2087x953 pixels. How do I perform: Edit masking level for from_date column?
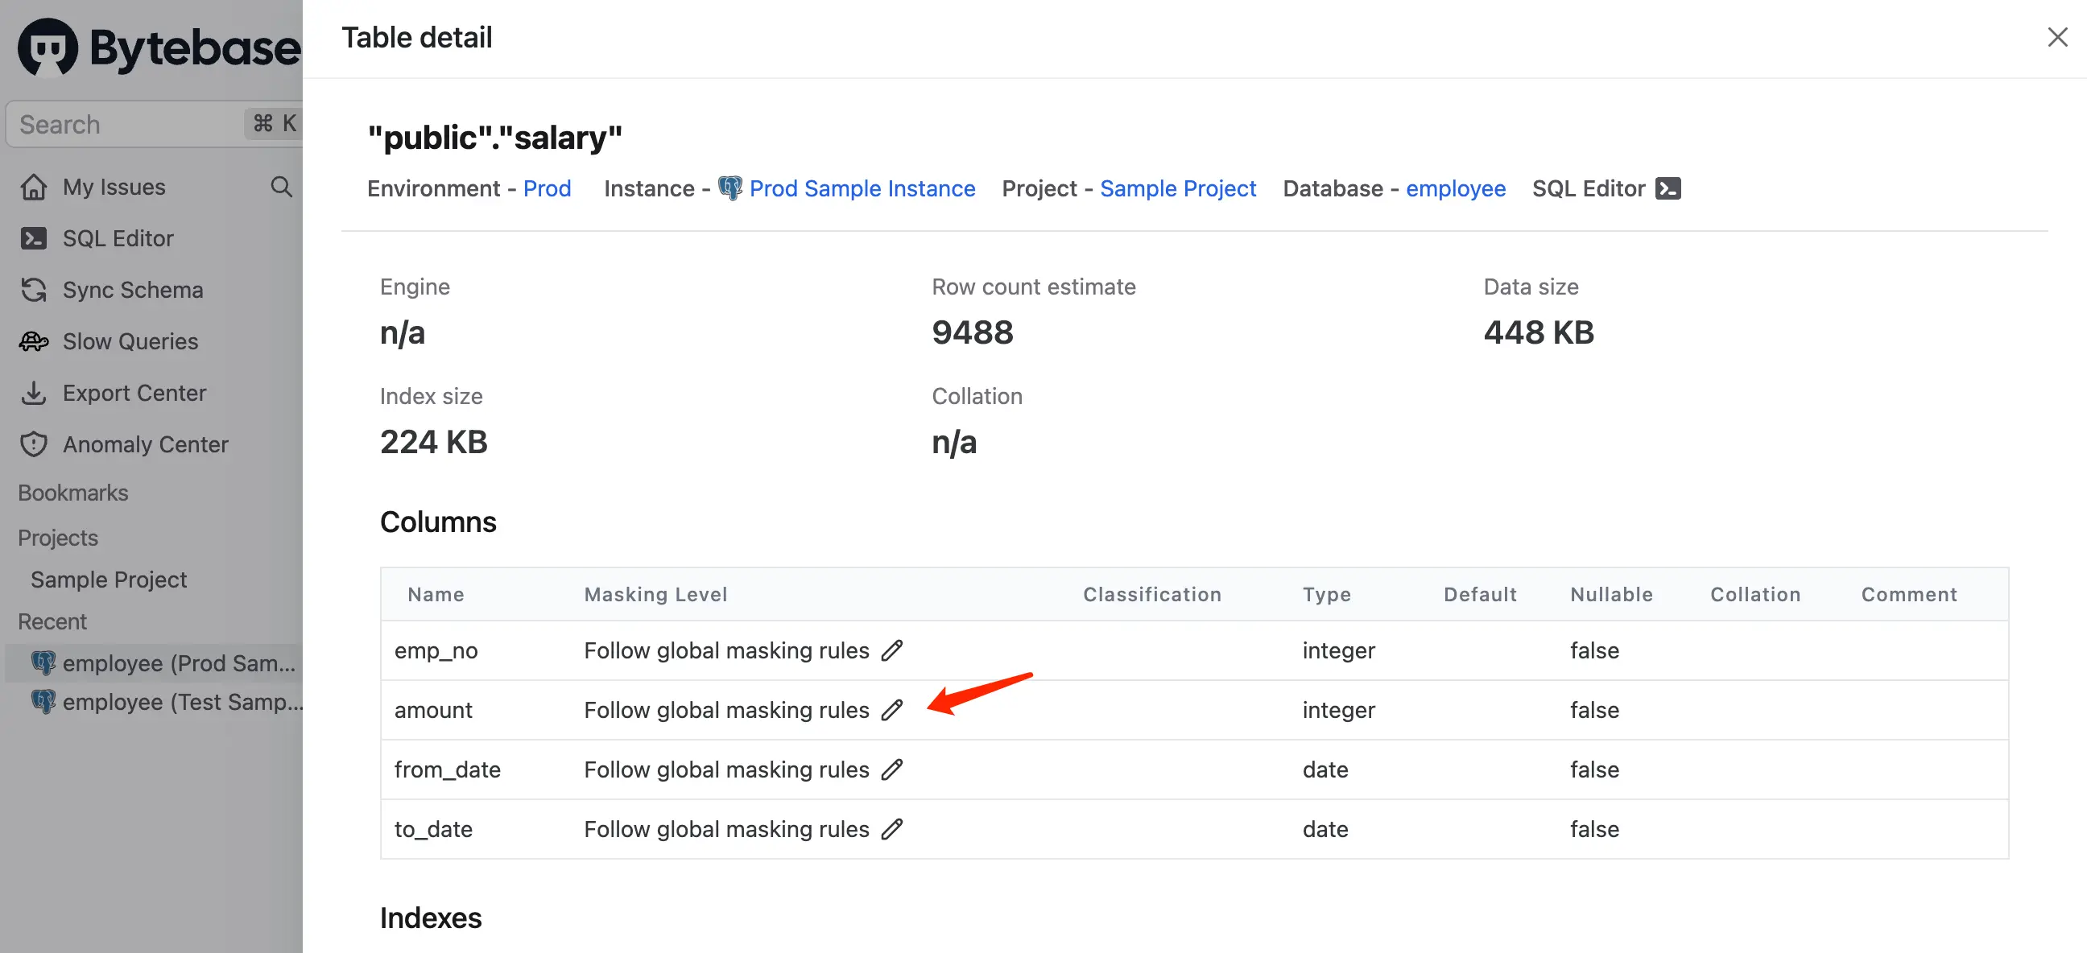pos(892,769)
